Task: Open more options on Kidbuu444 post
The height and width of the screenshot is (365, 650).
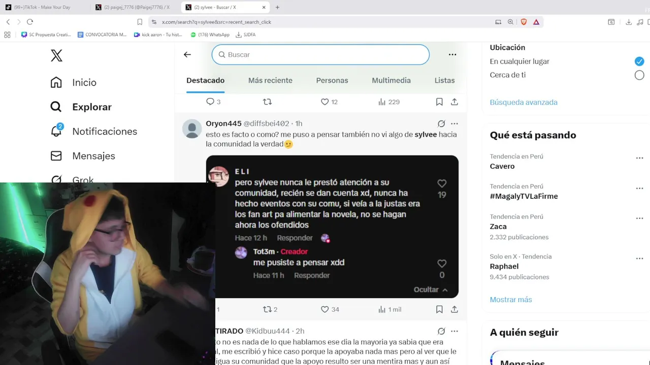Action: pos(454,331)
